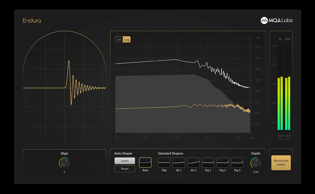This screenshot has height=194, width=315.
Task: Click the Depth value 8.00
Action: [256, 172]
